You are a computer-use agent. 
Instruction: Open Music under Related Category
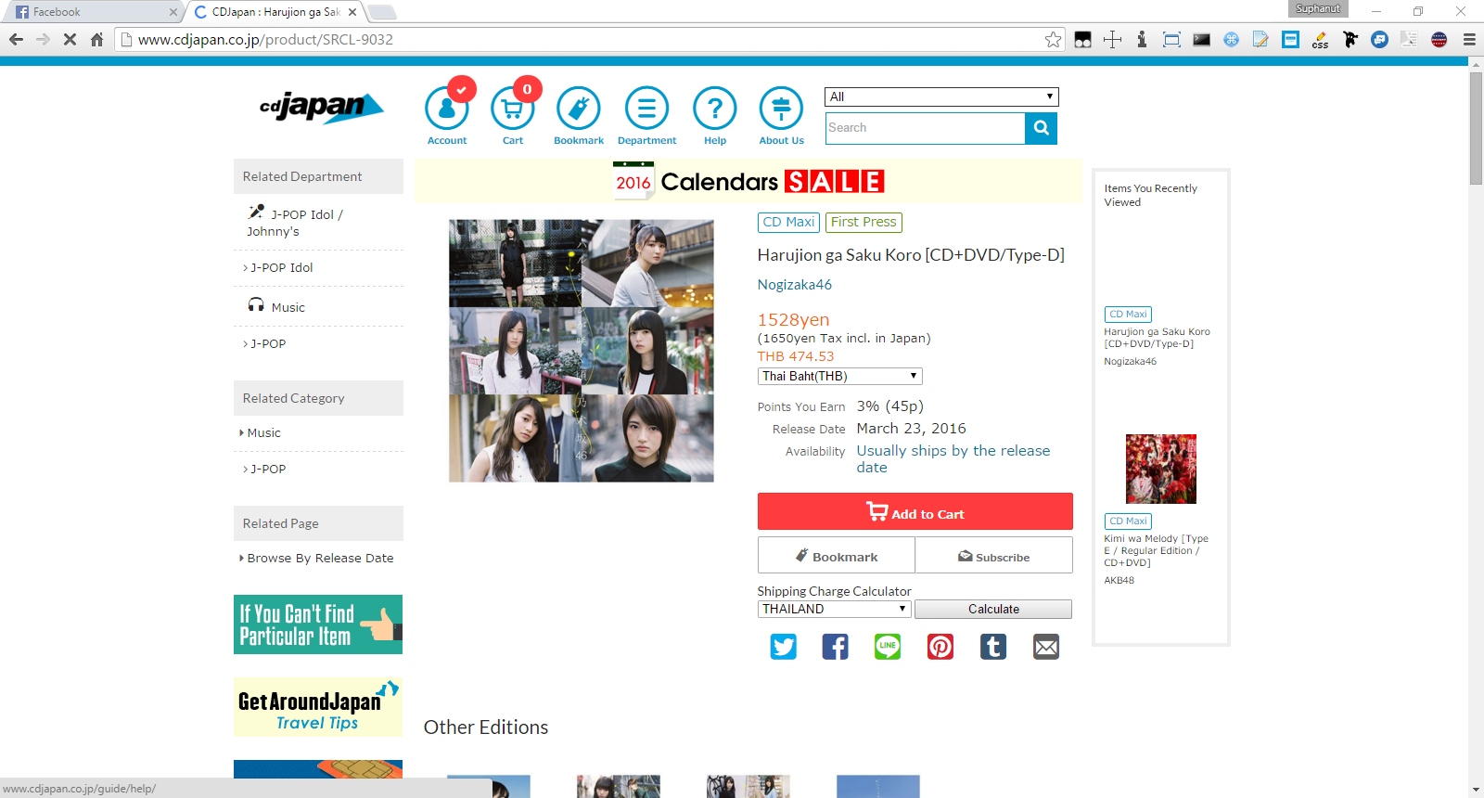point(263,432)
